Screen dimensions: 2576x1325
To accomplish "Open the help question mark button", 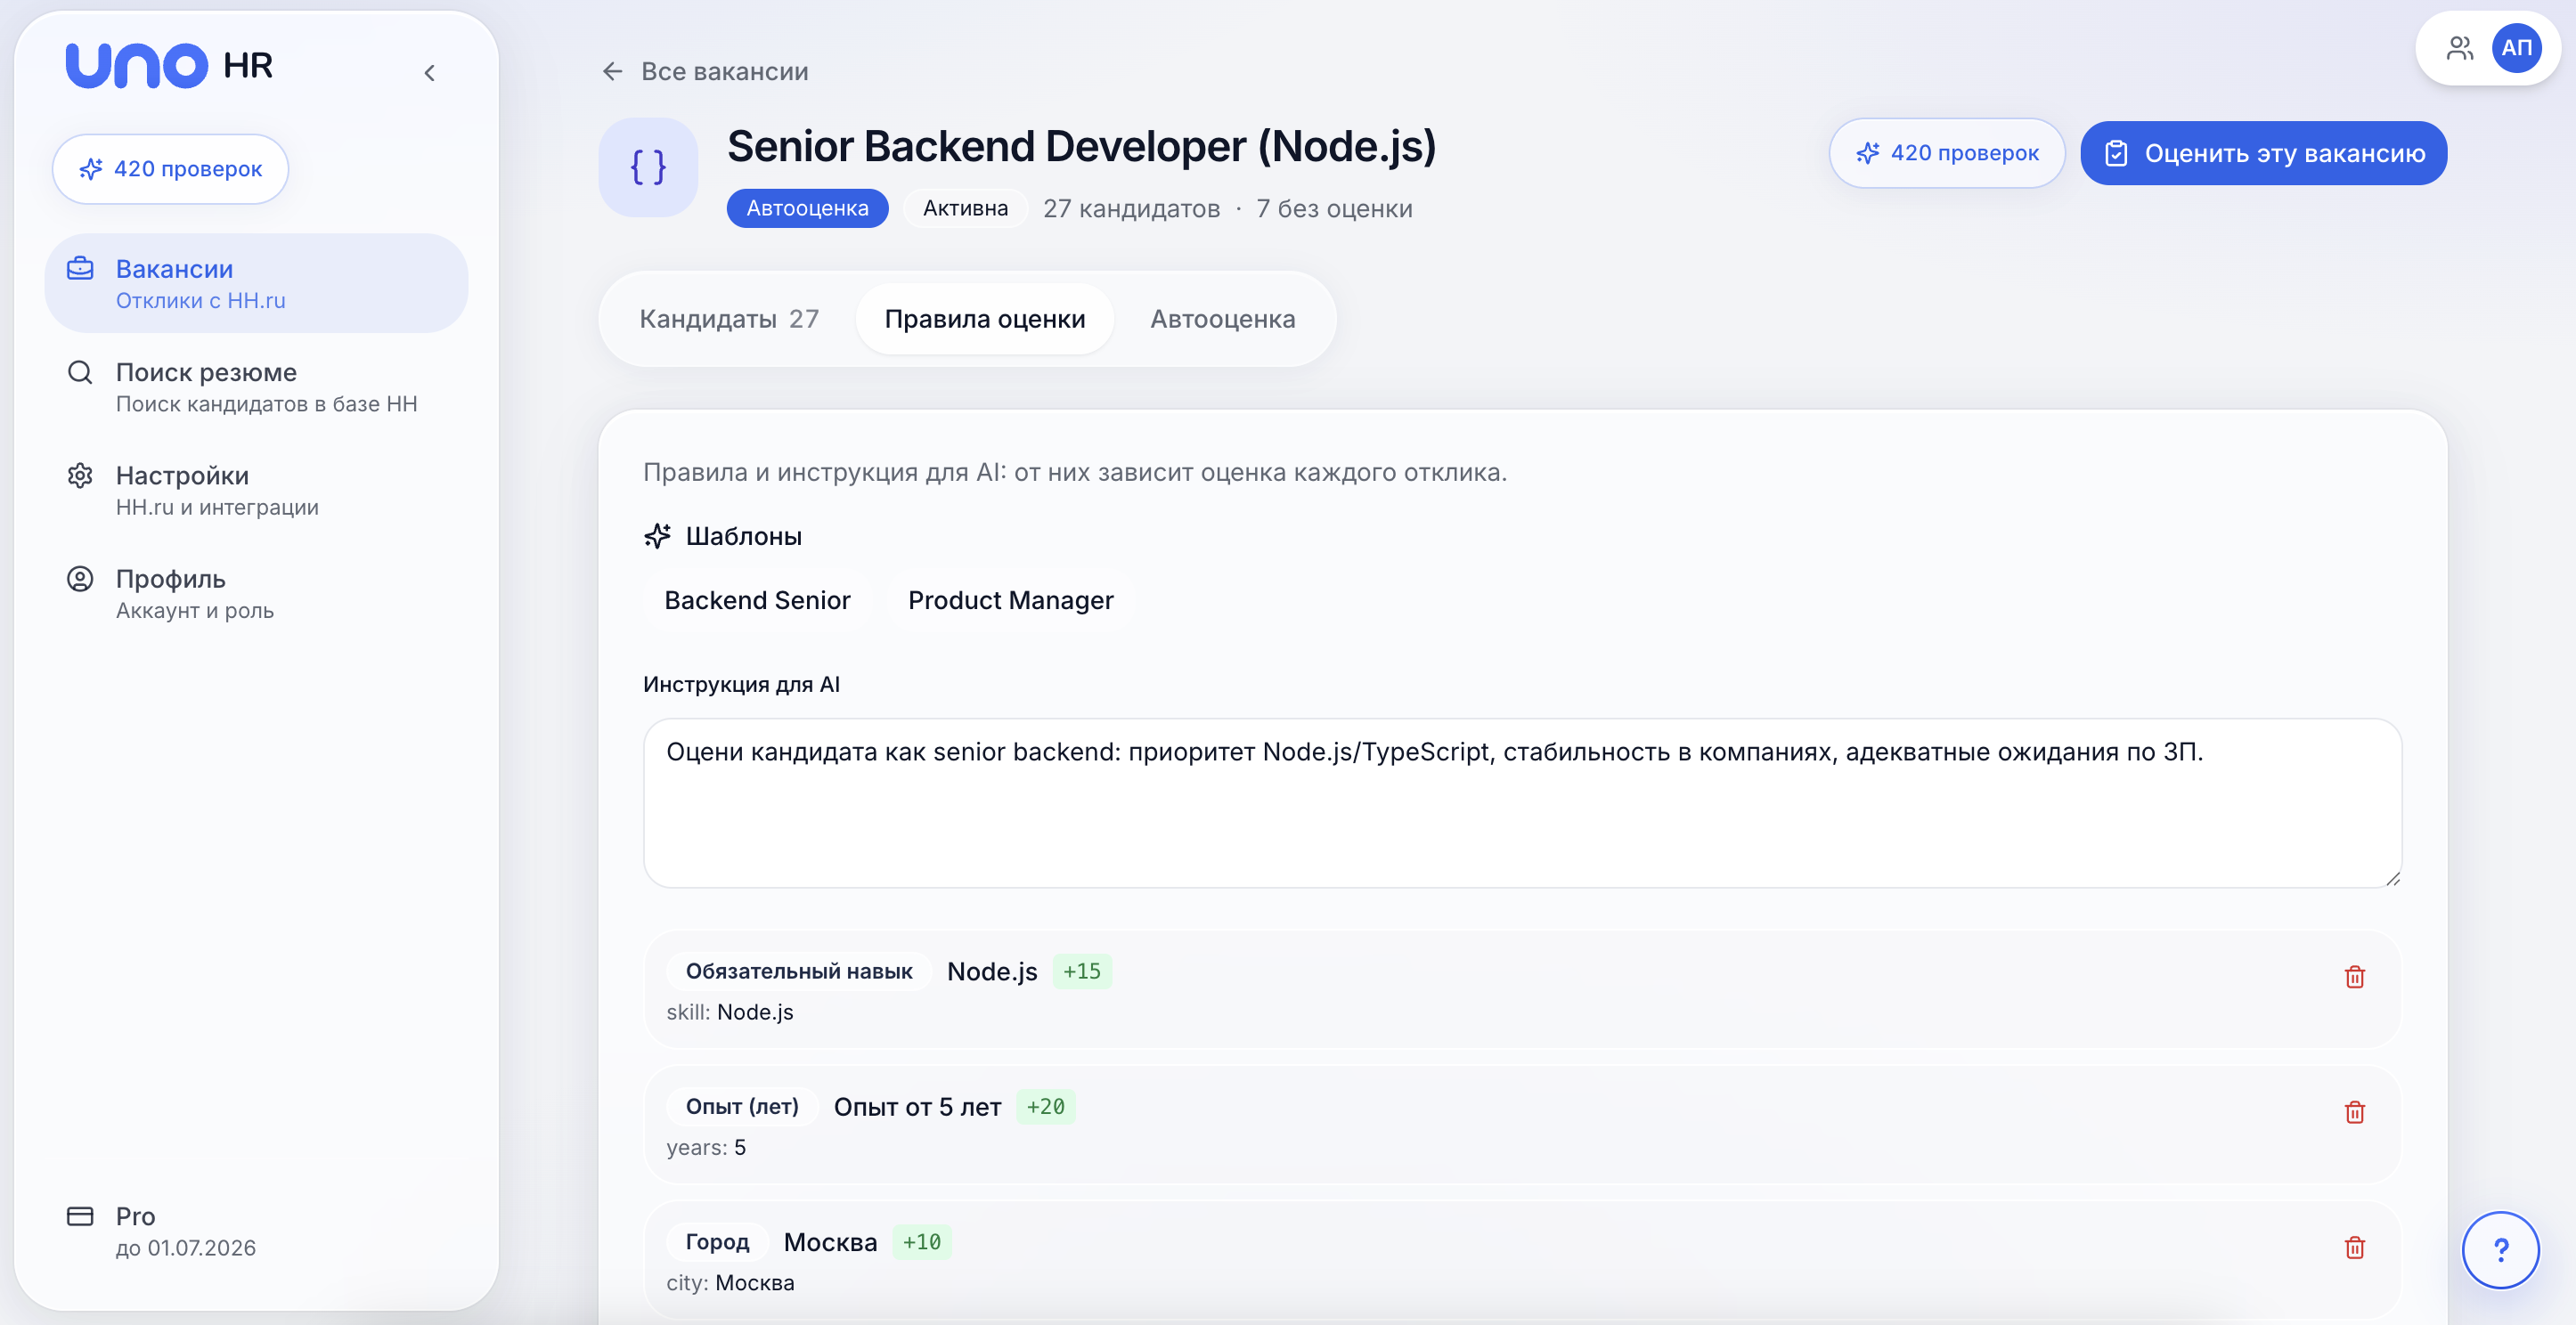I will pos(2500,1250).
